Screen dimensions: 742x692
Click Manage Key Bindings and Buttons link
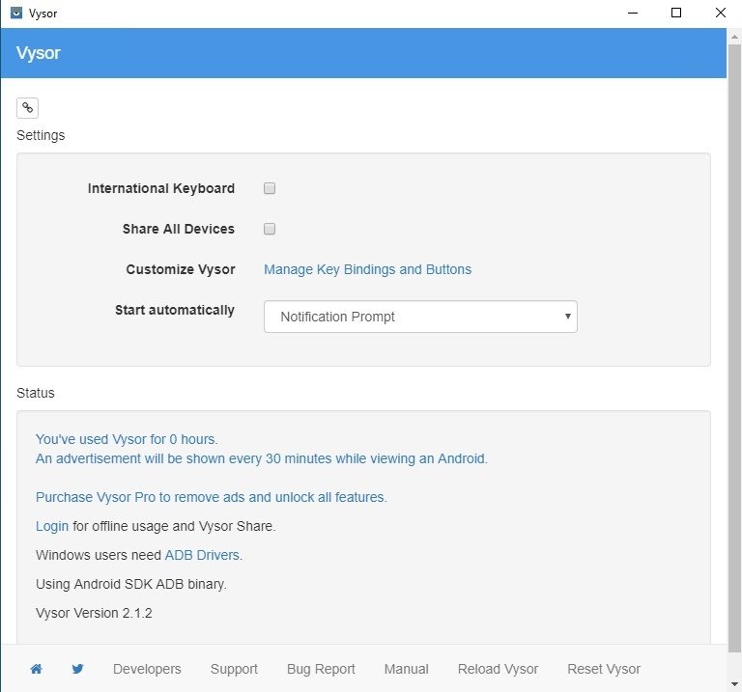(368, 269)
